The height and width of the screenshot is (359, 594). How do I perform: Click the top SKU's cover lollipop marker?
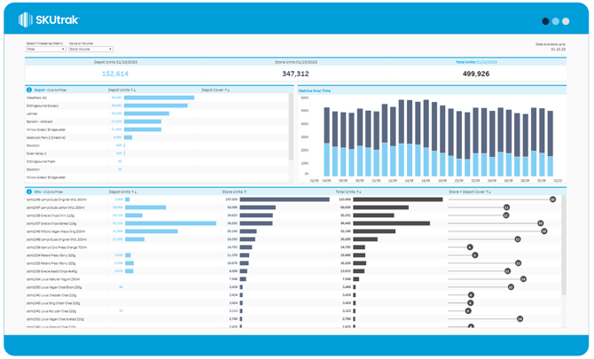click(552, 200)
